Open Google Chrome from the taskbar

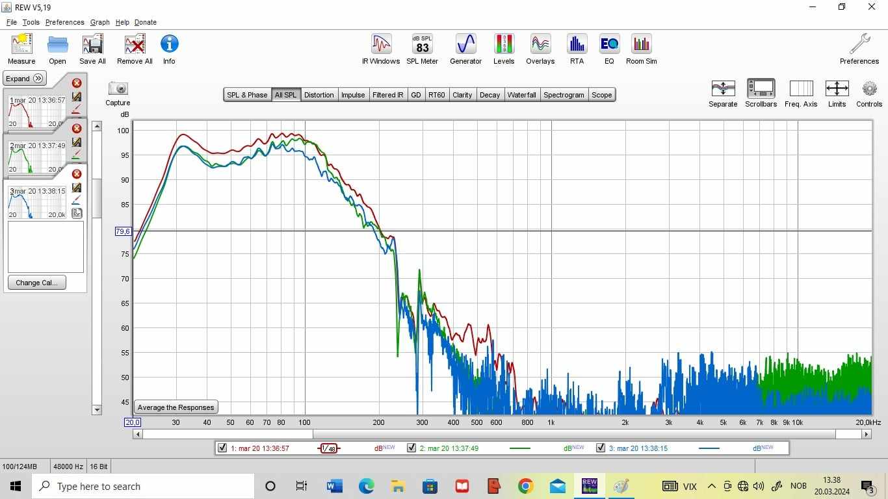click(x=526, y=486)
